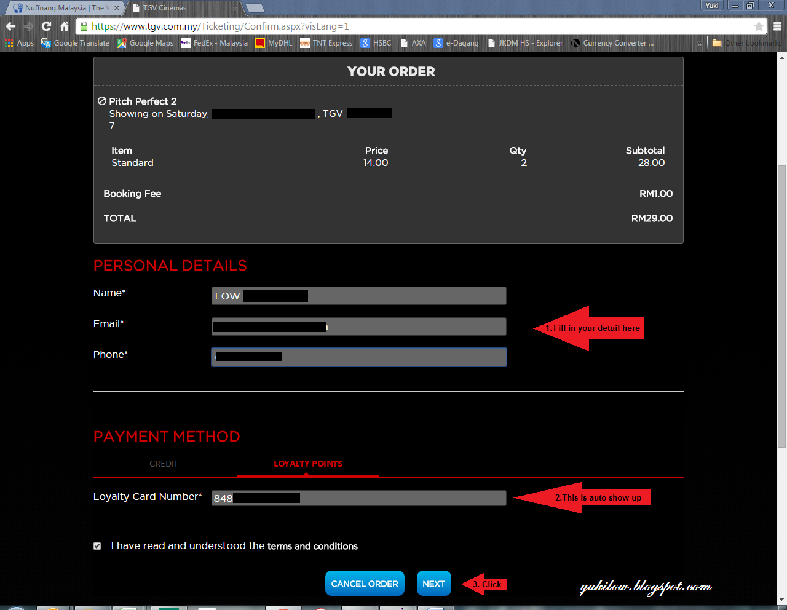Open Other bookmarks folder
The width and height of the screenshot is (787, 610).
click(x=747, y=43)
